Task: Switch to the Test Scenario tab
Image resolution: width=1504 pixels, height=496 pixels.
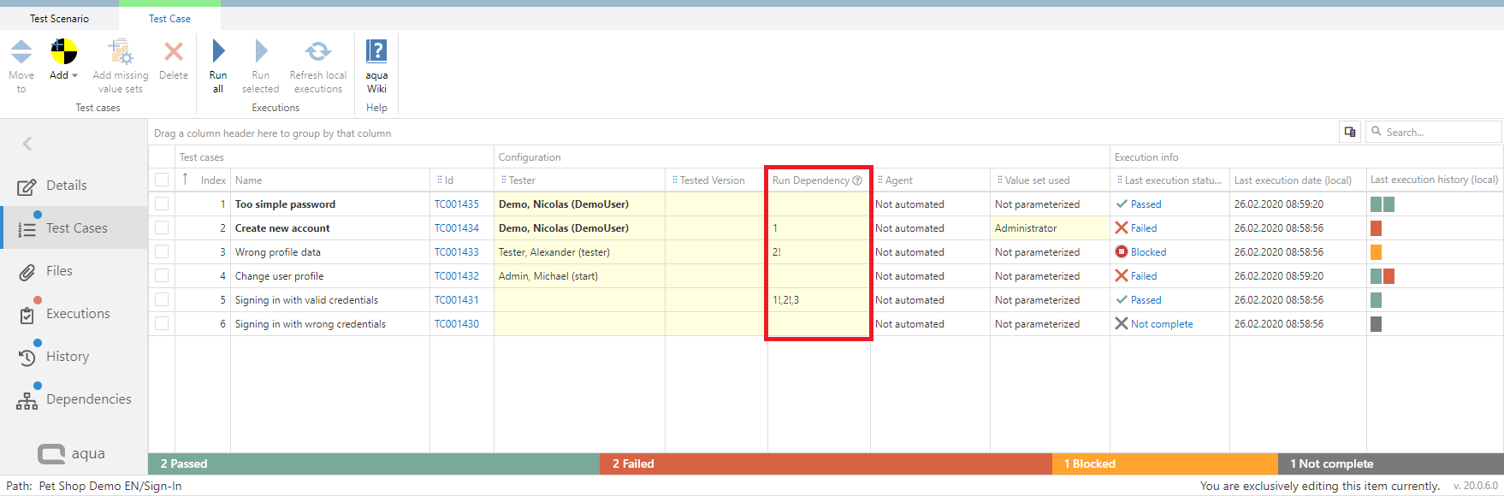Action: [59, 18]
